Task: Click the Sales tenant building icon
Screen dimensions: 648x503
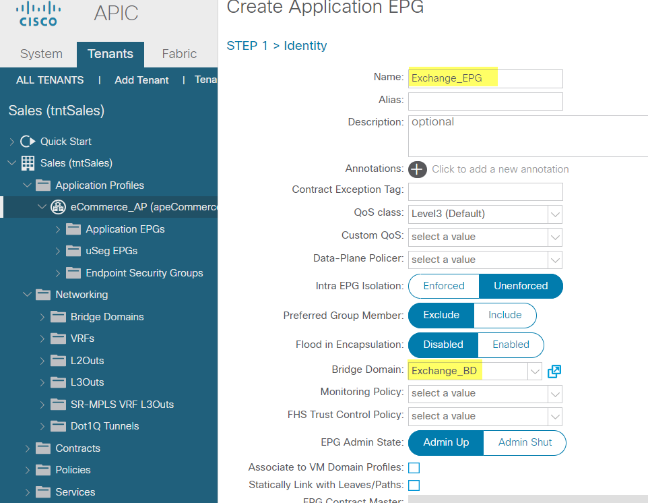Action: [x=28, y=163]
